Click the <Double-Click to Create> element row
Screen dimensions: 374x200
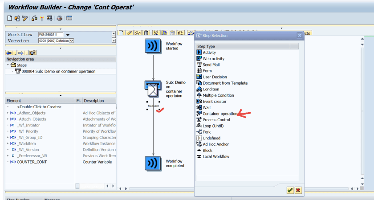39,107
